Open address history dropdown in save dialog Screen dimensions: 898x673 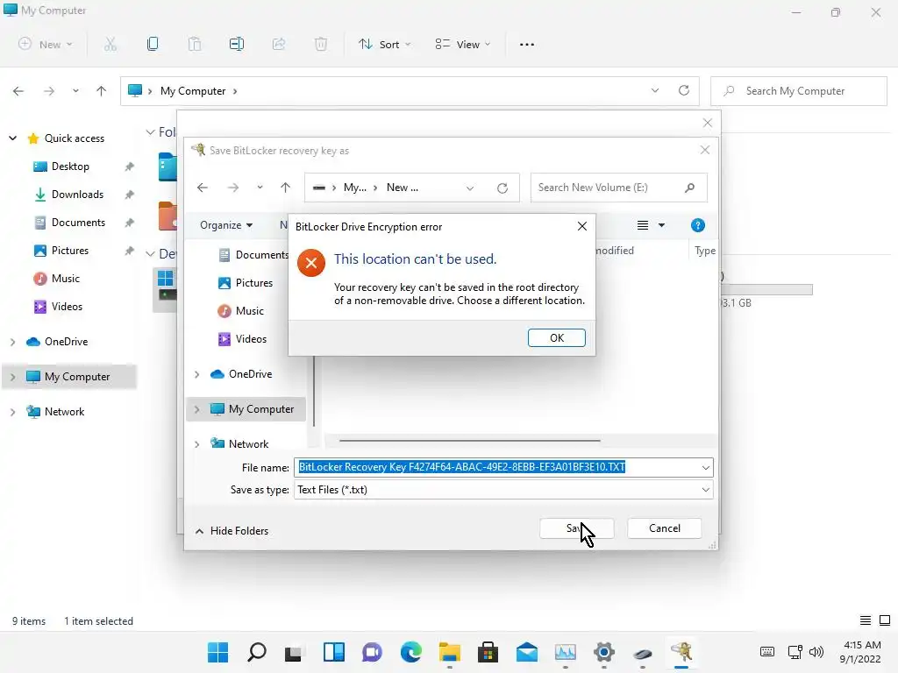pos(470,188)
